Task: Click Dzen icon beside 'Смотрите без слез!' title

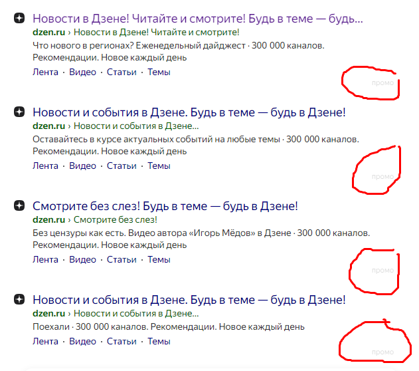Action: click(19, 205)
